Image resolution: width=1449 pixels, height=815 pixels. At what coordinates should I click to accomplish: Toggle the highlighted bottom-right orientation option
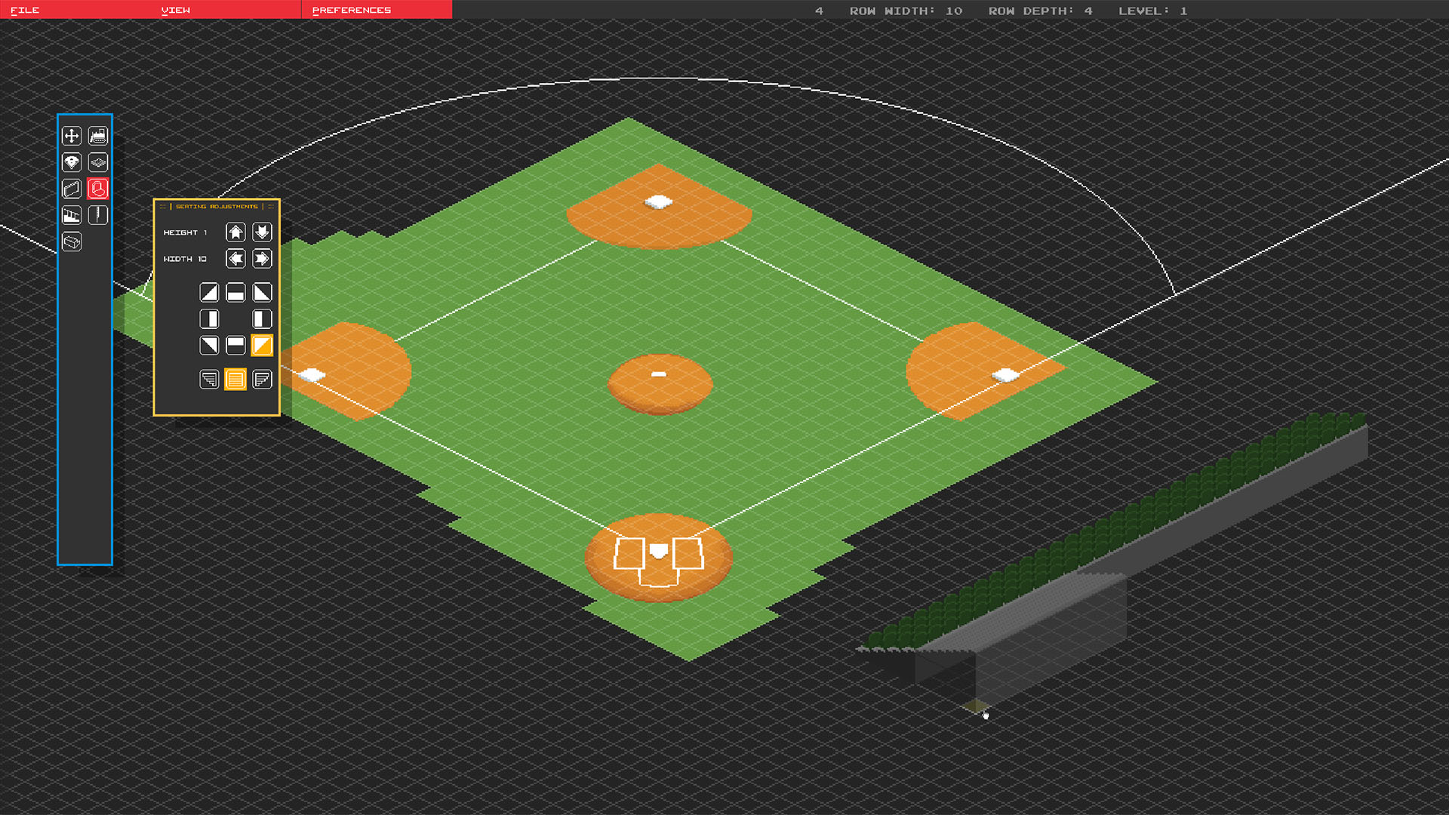click(x=262, y=346)
